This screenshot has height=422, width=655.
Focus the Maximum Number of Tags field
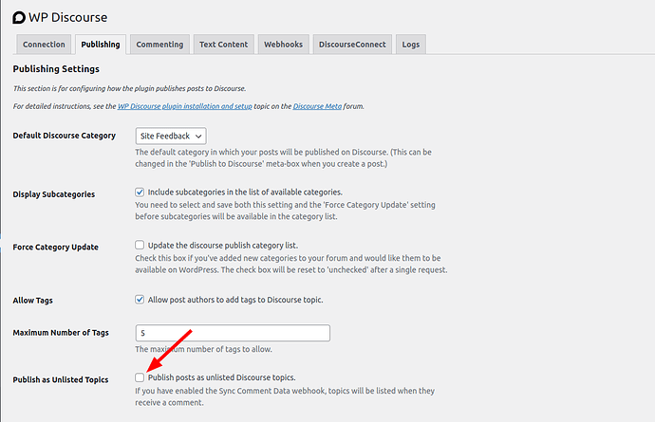click(x=233, y=333)
